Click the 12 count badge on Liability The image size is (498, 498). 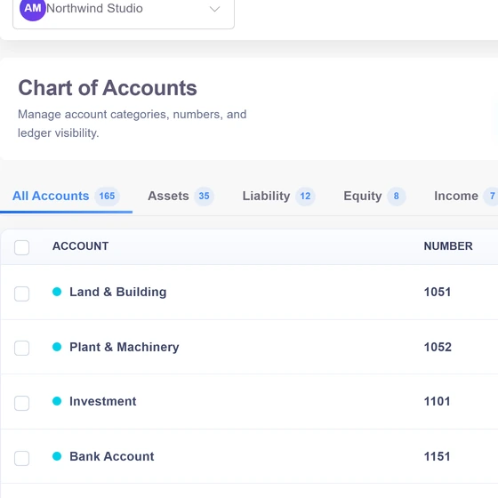coord(305,196)
